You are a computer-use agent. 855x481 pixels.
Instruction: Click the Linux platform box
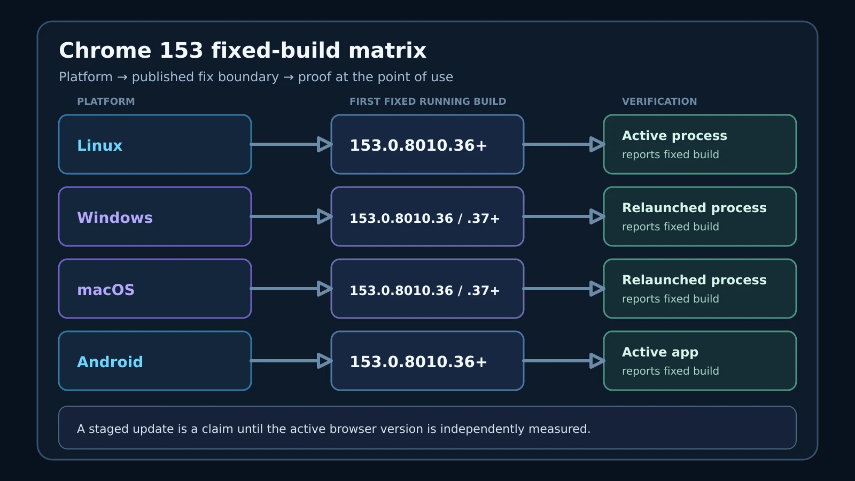click(x=155, y=144)
